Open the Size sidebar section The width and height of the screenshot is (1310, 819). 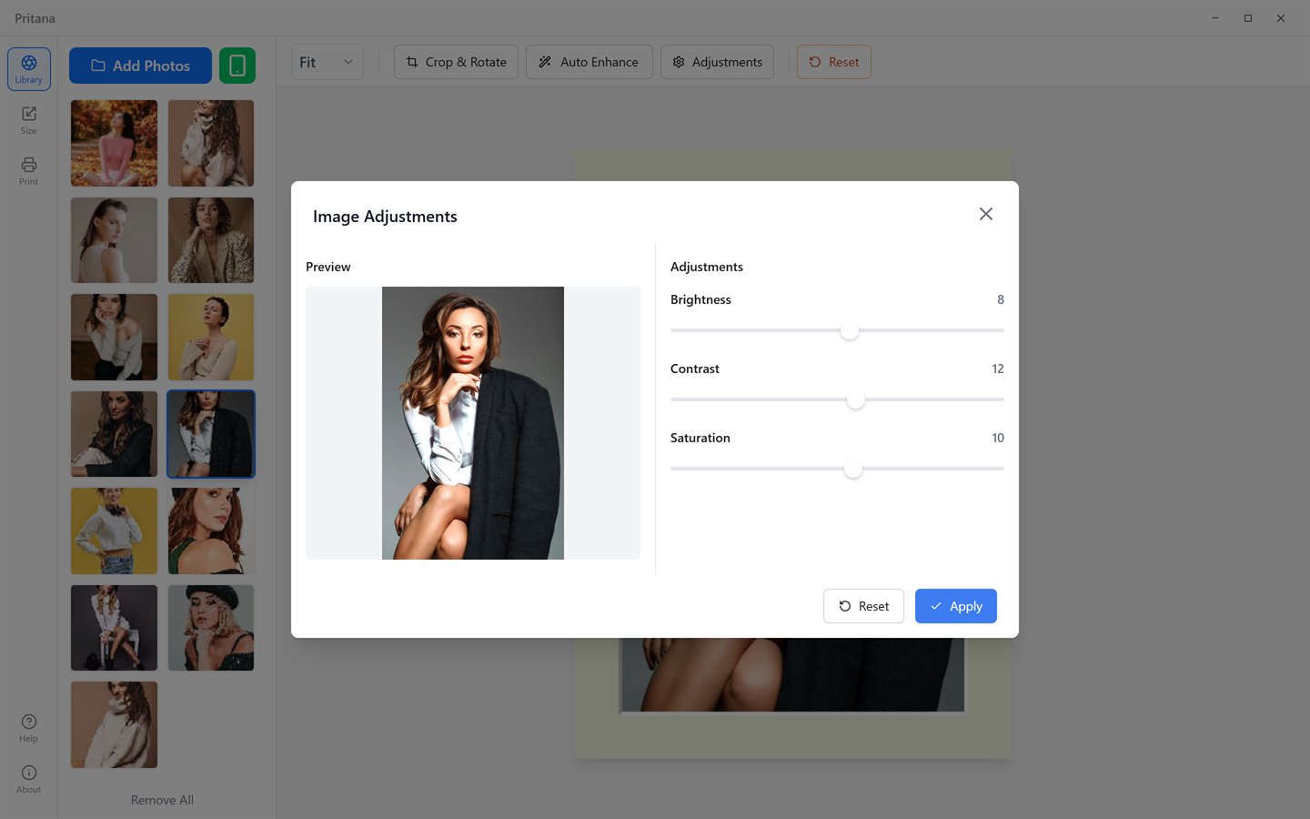pos(29,120)
